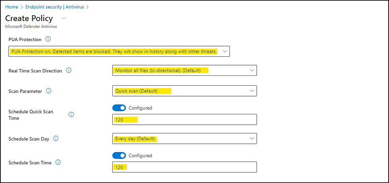The height and width of the screenshot is (183, 389).
Task: Expand the PUA Protection dropdown
Action: click(x=119, y=51)
